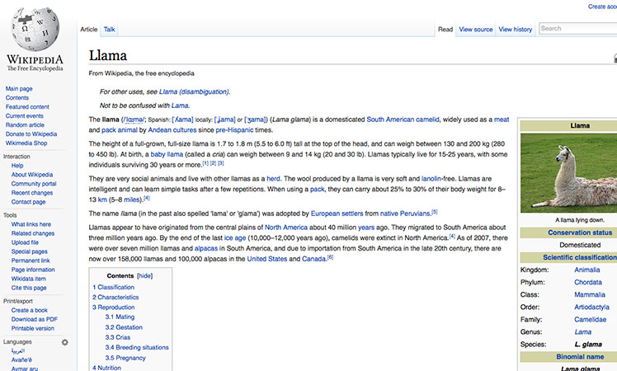Viewport: 617px width, 371px height.
Task: Open the European settlers link
Action: (x=337, y=214)
